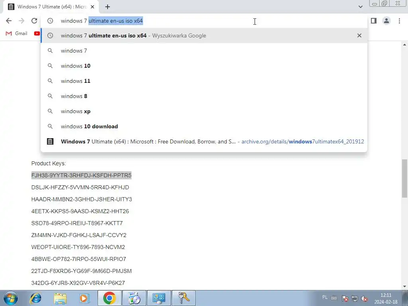Click the scrollbar up arrow
Screen dimensions: 408x306
click(x=405, y=45)
